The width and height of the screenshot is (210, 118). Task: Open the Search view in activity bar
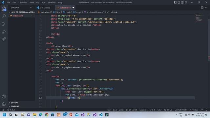[x=4, y=16]
